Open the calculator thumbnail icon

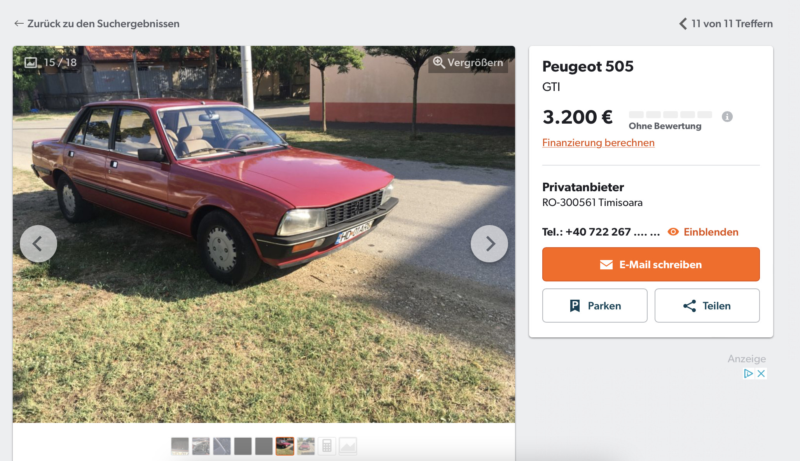pos(327,446)
